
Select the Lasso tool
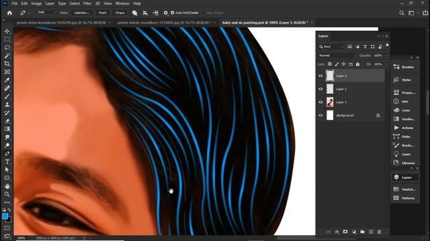[x=7, y=48]
